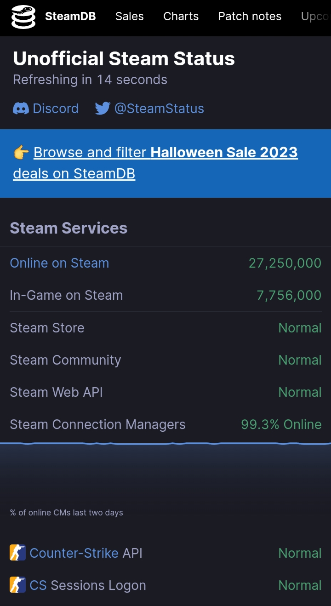The image size is (331, 606).
Task: Click the Twitter bird icon
Action: (103, 109)
